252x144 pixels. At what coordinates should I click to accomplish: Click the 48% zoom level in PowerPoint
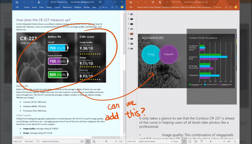tap(229, 142)
